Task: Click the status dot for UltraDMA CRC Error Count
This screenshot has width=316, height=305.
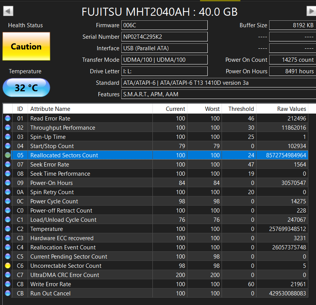Action: [x=8, y=275]
